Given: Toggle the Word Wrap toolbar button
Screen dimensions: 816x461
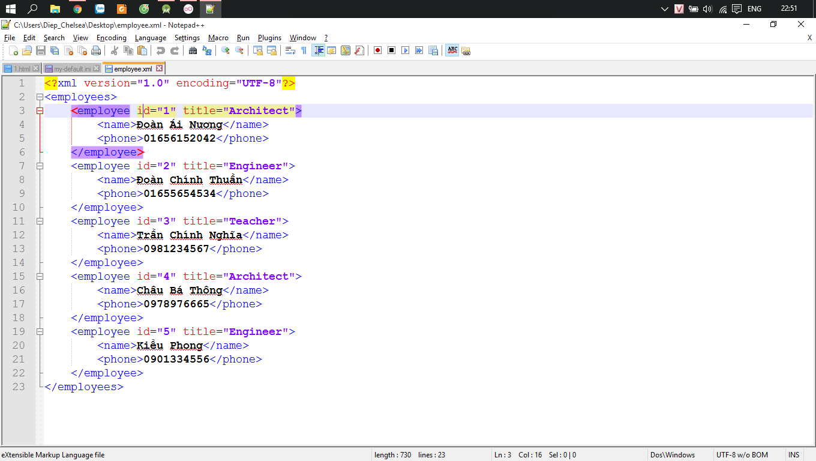Looking at the screenshot, I should click(290, 51).
